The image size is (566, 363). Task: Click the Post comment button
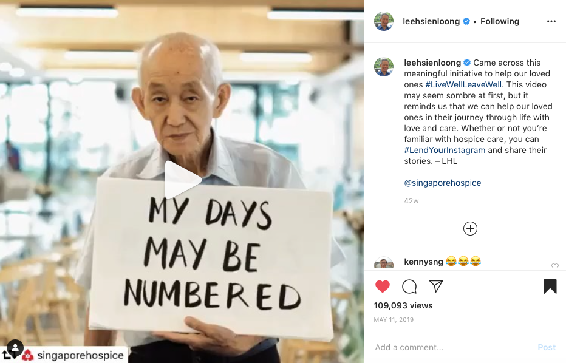click(547, 347)
